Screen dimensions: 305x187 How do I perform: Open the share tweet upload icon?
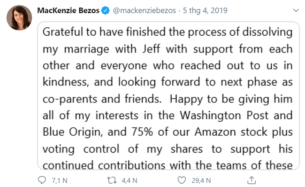[x=252, y=180]
